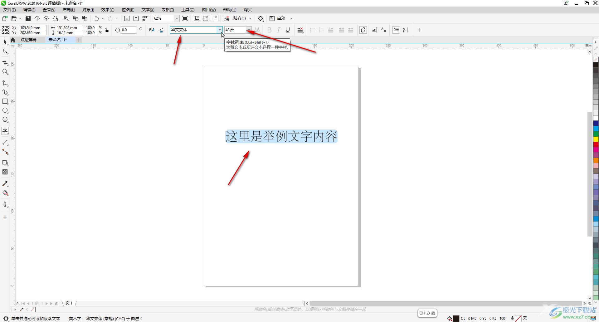Switch to the 页 1 page tab

point(69,303)
